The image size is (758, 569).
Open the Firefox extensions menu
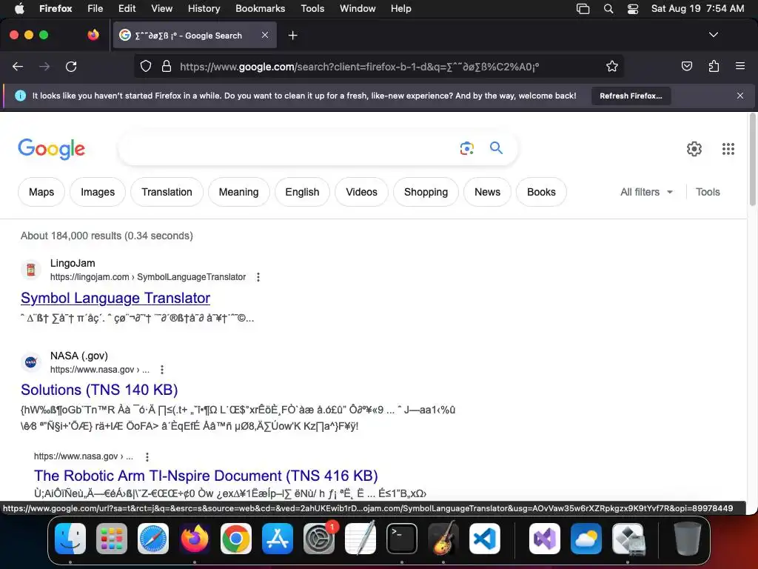click(x=714, y=66)
